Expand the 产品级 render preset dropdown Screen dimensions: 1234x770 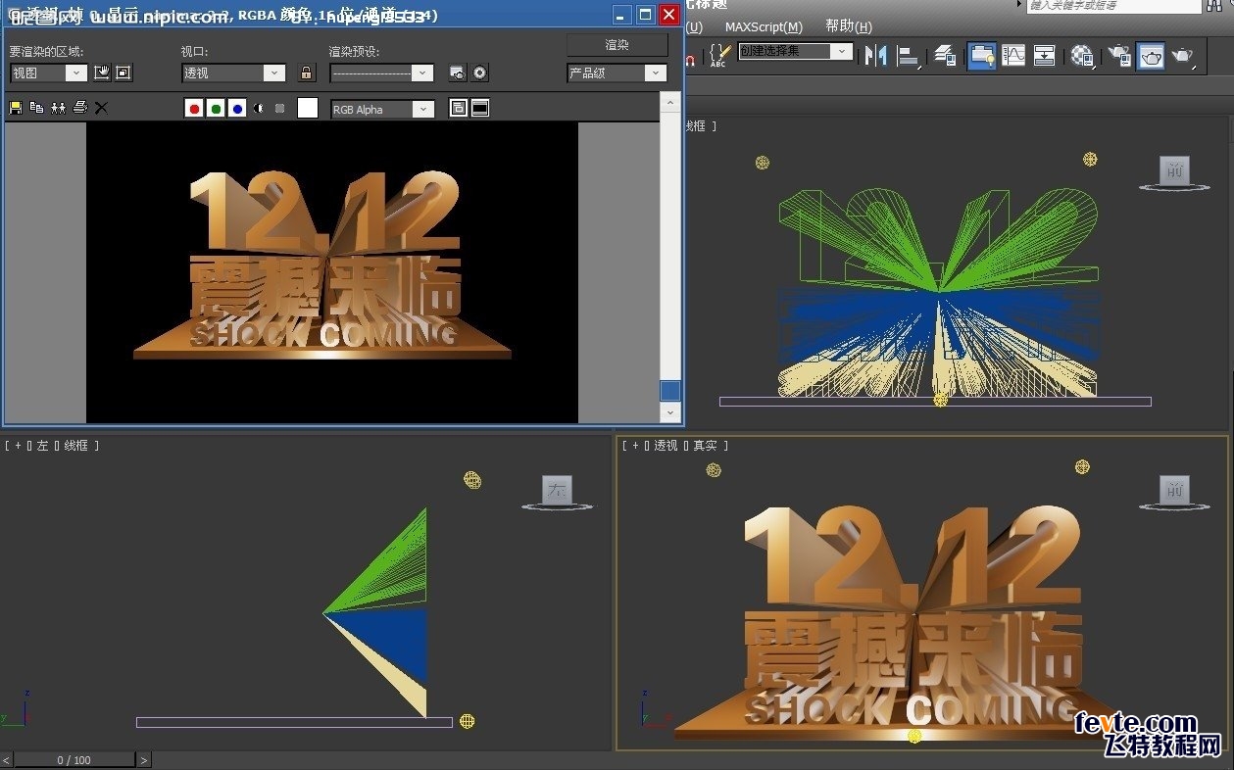[x=658, y=73]
